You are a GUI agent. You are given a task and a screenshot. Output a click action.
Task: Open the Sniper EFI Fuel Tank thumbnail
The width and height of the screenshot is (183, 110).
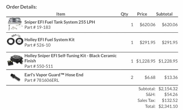[x=15, y=24]
